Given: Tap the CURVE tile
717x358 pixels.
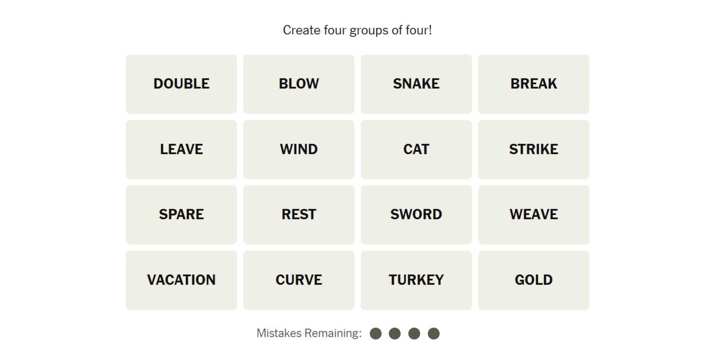Looking at the screenshot, I should pyautogui.click(x=299, y=280).
